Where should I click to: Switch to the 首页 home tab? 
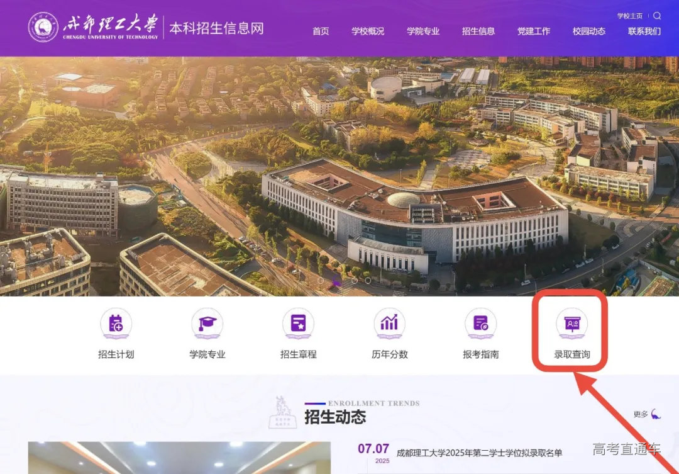319,30
